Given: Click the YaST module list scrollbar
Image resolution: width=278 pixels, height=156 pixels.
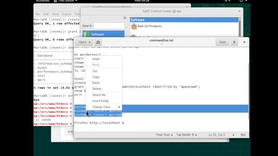Looking at the screenshot, I should pyautogui.click(x=240, y=28).
